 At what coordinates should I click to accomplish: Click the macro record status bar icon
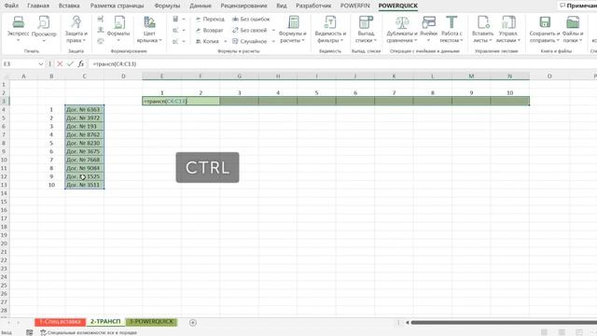(29, 332)
